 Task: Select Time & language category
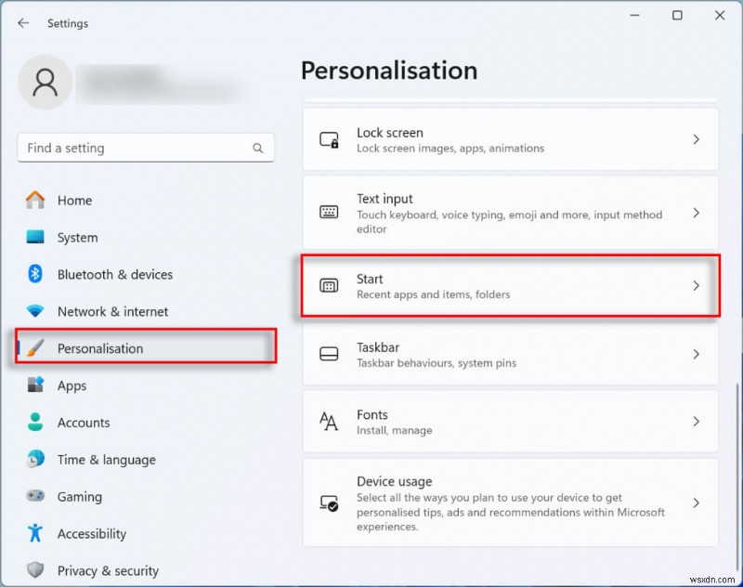(146, 459)
